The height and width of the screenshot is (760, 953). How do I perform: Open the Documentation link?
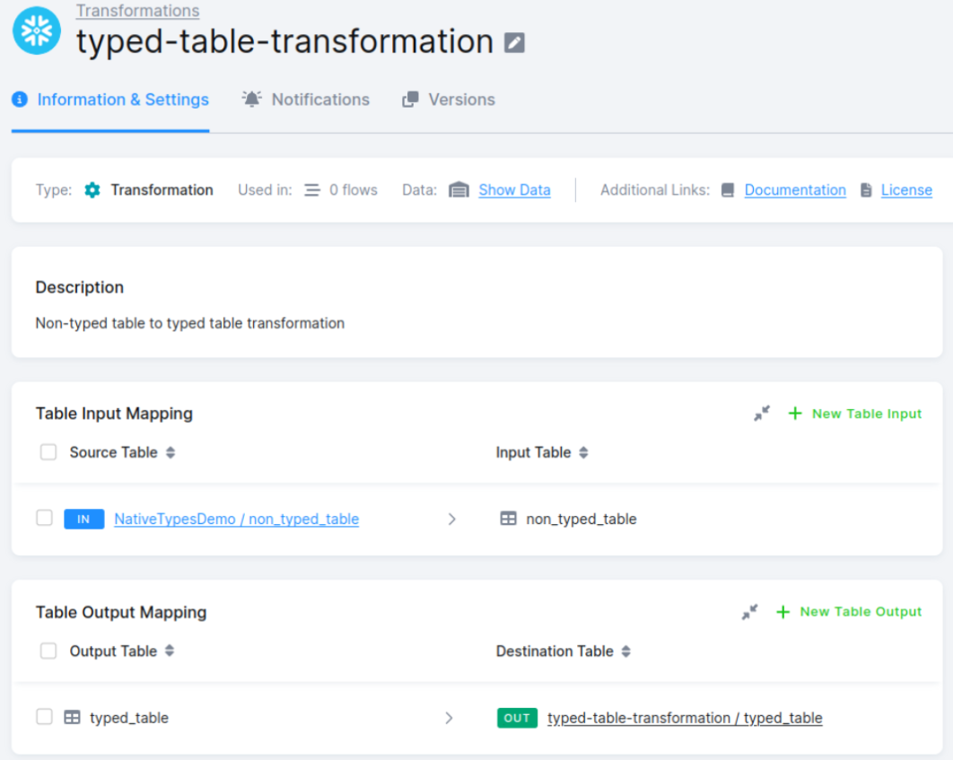795,190
